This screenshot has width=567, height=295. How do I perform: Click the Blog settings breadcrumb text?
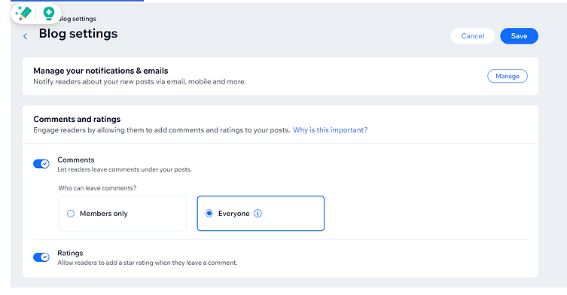point(78,19)
